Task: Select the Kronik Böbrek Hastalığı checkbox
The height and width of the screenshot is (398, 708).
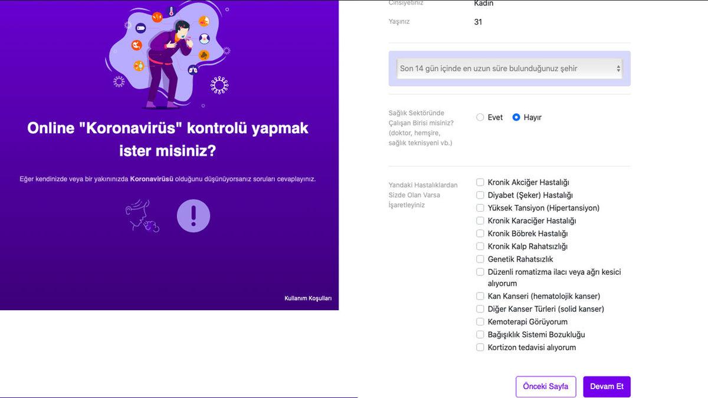Action: point(480,233)
